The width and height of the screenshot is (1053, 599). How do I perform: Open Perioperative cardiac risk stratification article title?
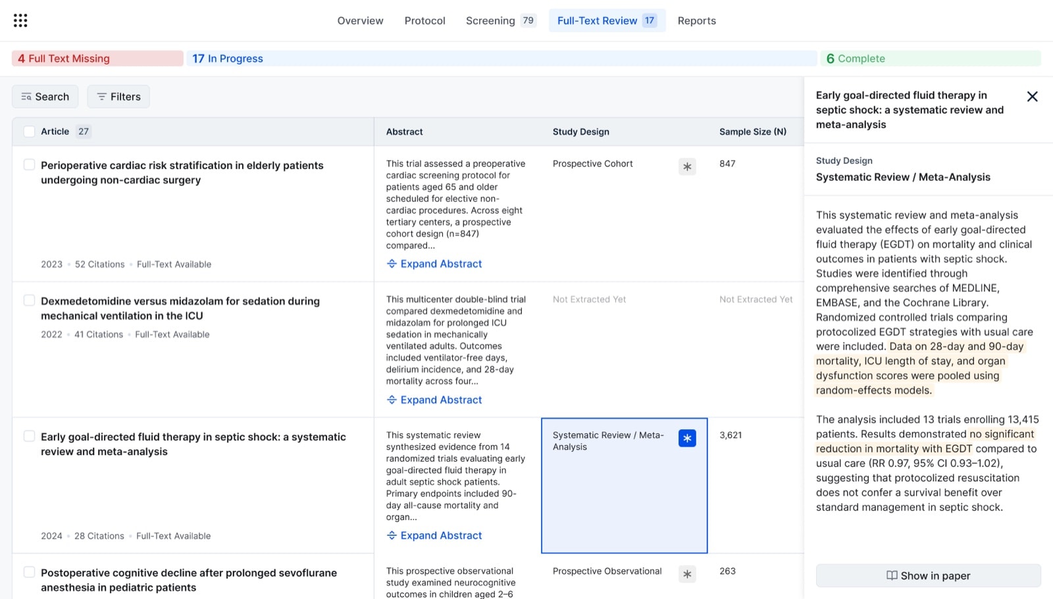pyautogui.click(x=182, y=172)
